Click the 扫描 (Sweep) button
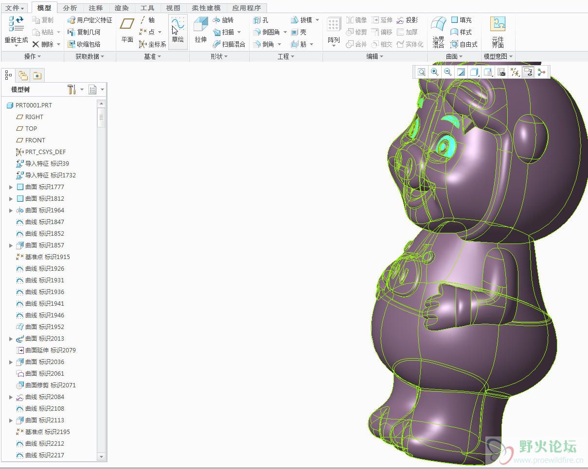This screenshot has height=469, width=588. [x=224, y=32]
